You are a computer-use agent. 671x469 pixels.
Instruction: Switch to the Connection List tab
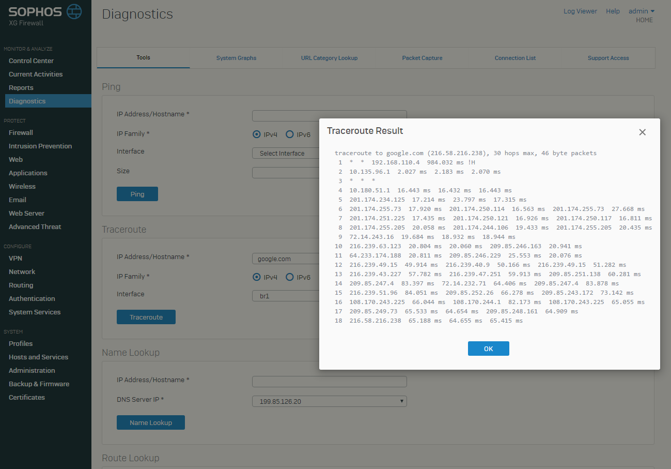(x=515, y=58)
